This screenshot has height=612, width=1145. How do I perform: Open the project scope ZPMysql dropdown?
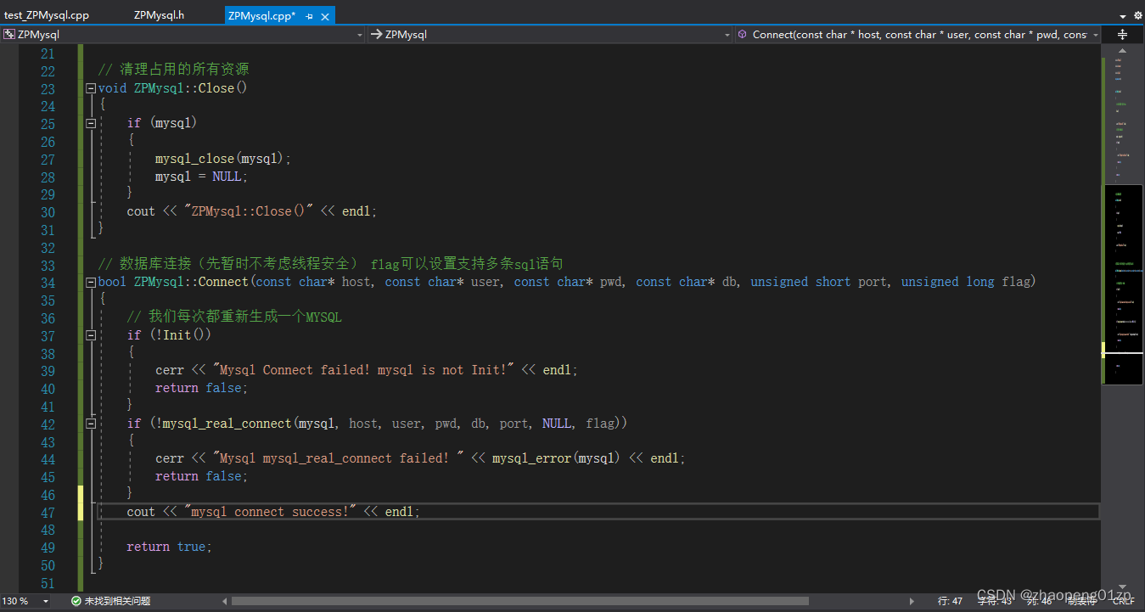pos(183,35)
